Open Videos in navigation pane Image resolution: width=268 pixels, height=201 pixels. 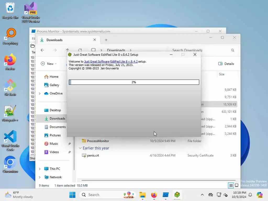52,152
